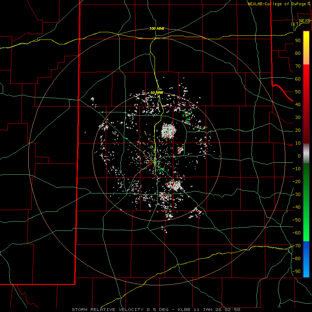The height and width of the screenshot is (312, 312).
Task: Click the -60 scale value
Action: (x=296, y=233)
